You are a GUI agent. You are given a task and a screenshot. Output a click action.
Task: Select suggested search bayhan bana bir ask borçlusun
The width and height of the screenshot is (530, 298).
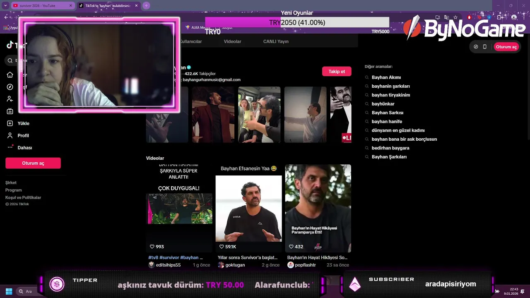click(404, 139)
